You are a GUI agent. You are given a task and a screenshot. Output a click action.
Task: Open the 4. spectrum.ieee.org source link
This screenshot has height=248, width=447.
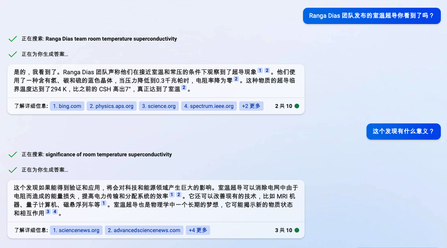click(x=209, y=106)
